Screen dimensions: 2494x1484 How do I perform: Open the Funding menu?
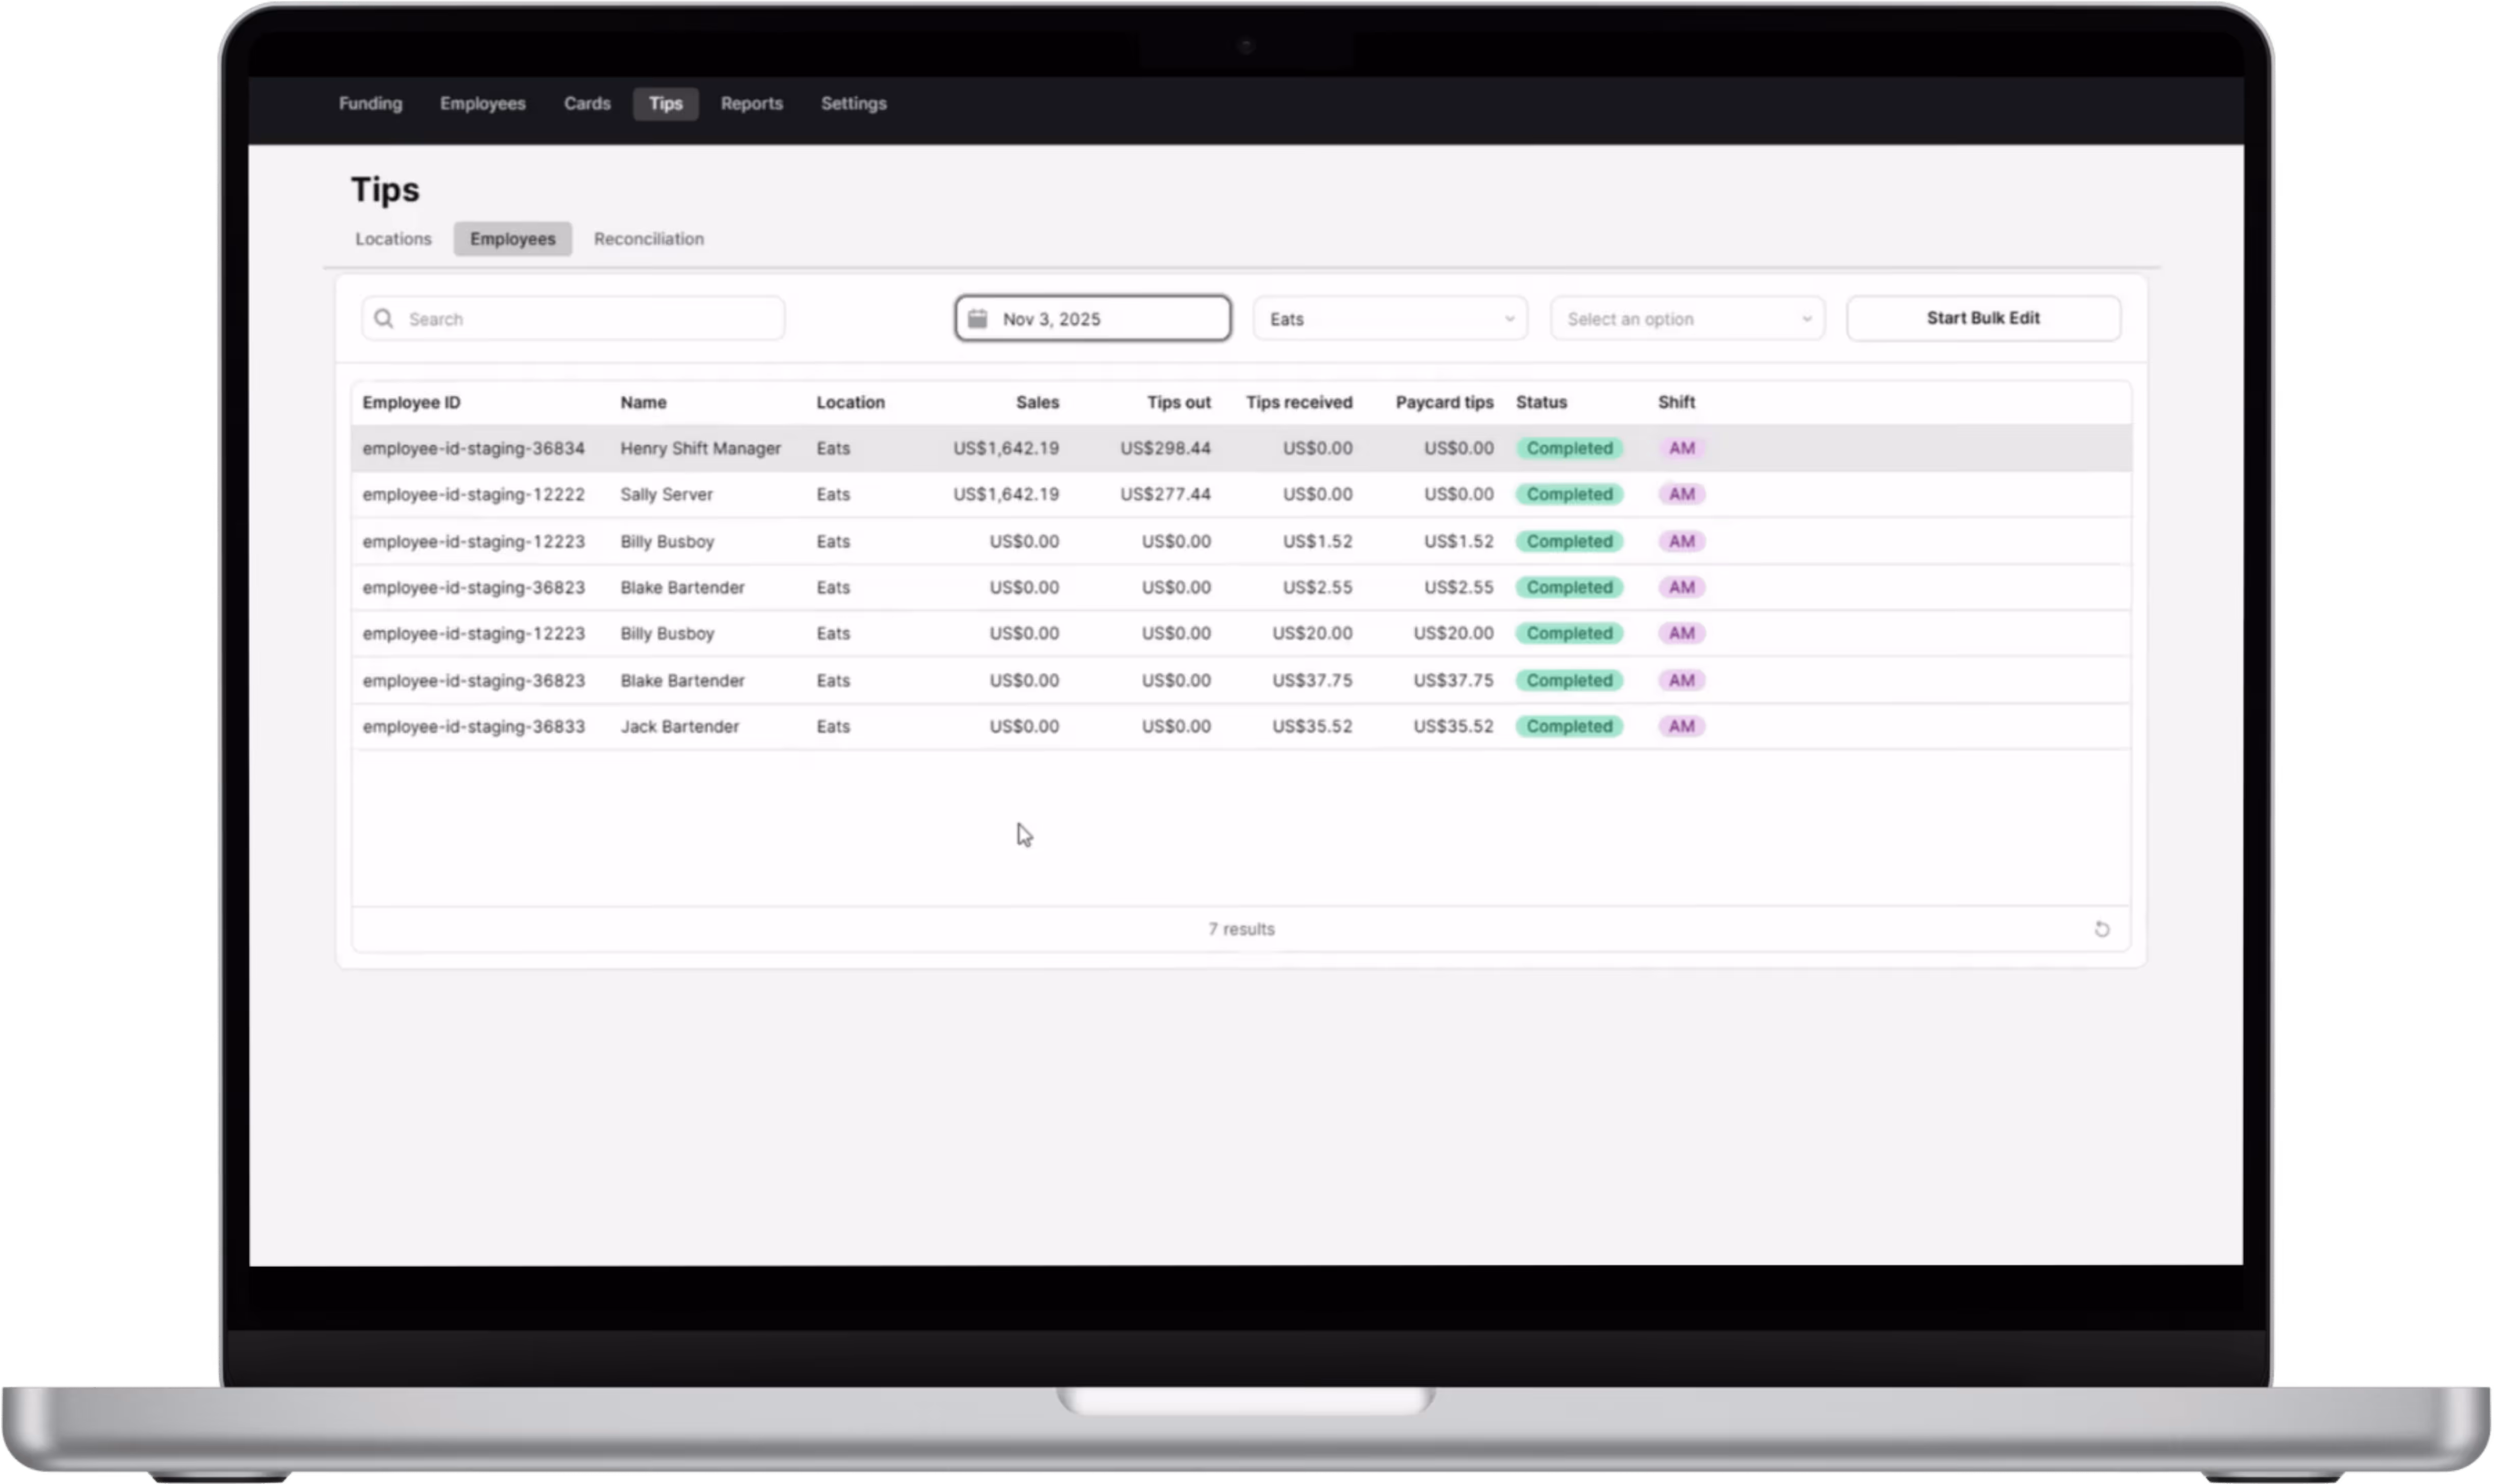tap(370, 104)
